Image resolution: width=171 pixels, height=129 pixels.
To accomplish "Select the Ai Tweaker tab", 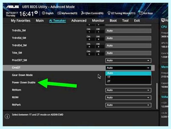I will (58, 21).
